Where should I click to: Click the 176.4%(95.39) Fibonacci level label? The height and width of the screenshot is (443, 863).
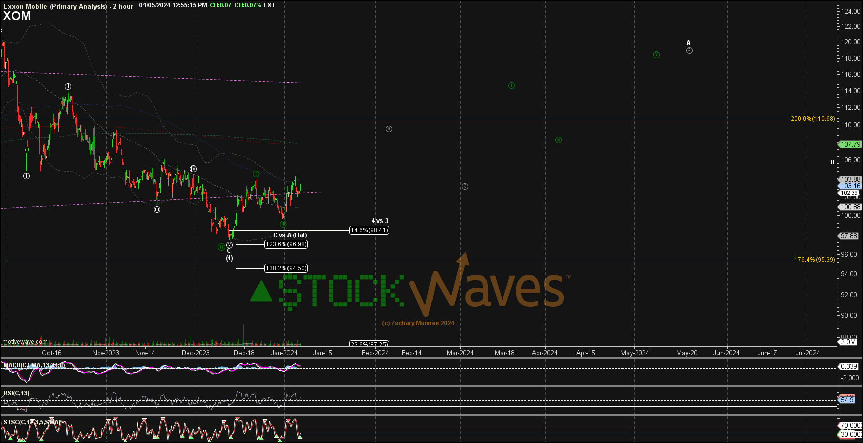click(814, 260)
